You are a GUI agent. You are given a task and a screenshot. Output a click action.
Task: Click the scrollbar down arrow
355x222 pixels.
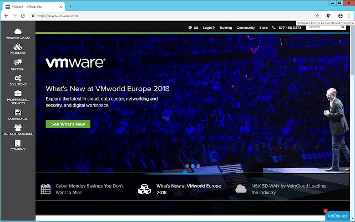tap(352, 218)
